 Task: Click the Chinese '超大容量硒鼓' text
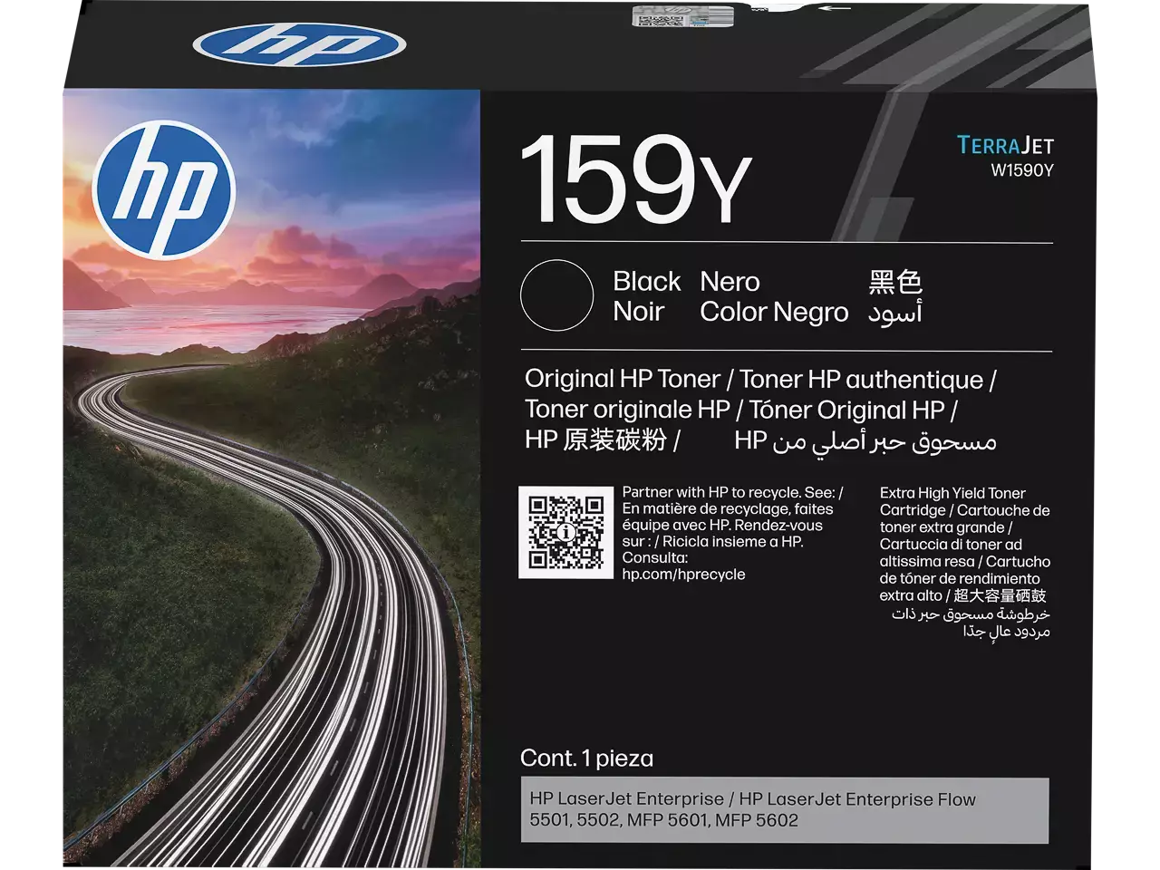click(1000, 595)
